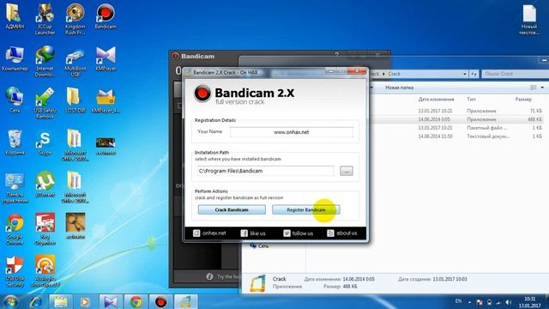549x309 pixels.
Task: Launch ICCup Launcher desktop shortcut
Action: click(45, 19)
